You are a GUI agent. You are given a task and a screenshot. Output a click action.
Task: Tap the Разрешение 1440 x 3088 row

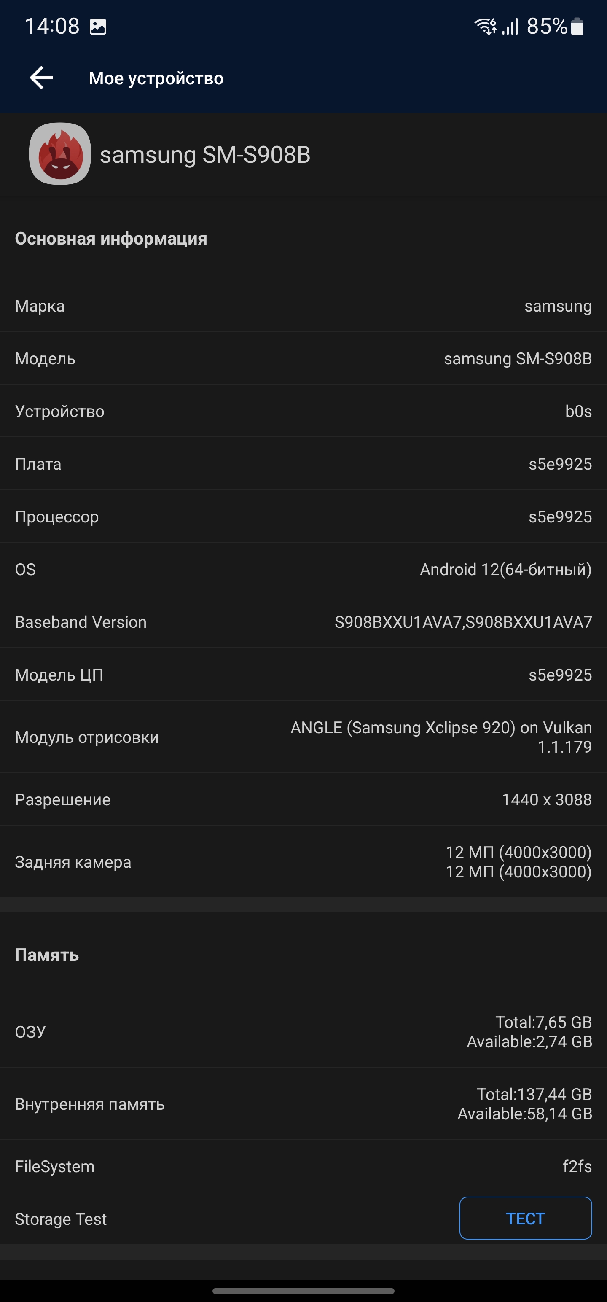tap(303, 799)
